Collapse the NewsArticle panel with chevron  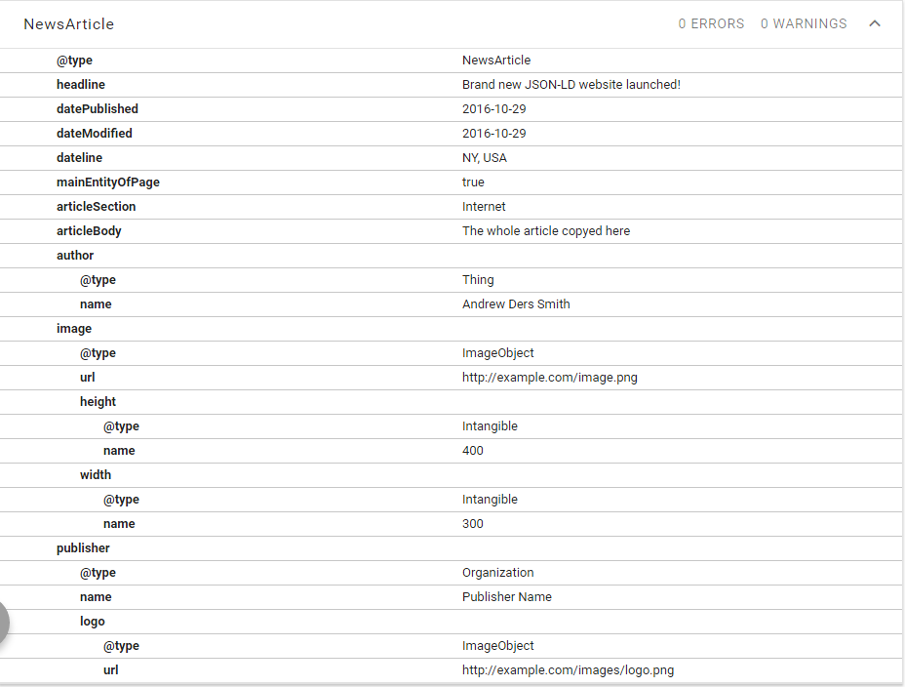pos(875,23)
